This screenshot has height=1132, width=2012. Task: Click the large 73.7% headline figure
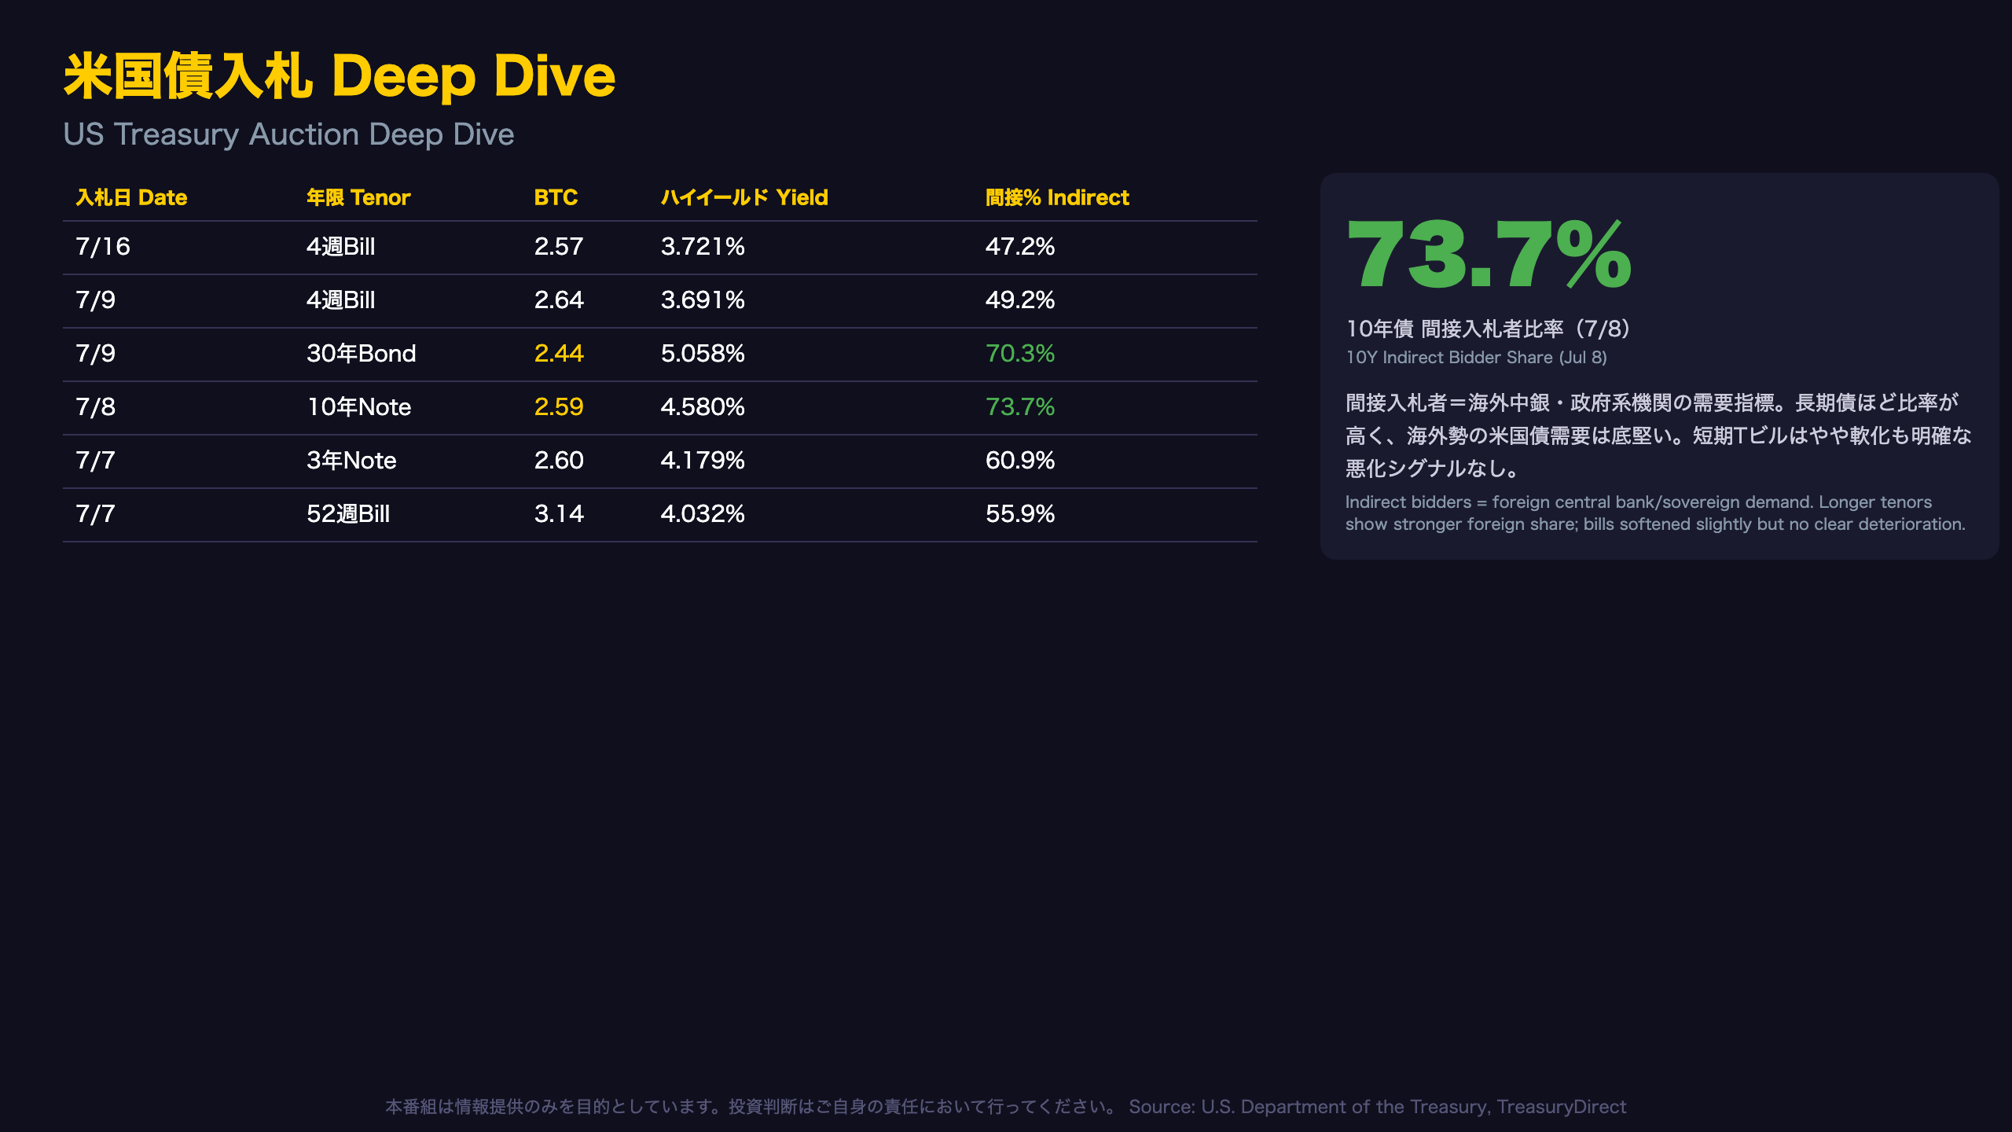coord(1489,254)
